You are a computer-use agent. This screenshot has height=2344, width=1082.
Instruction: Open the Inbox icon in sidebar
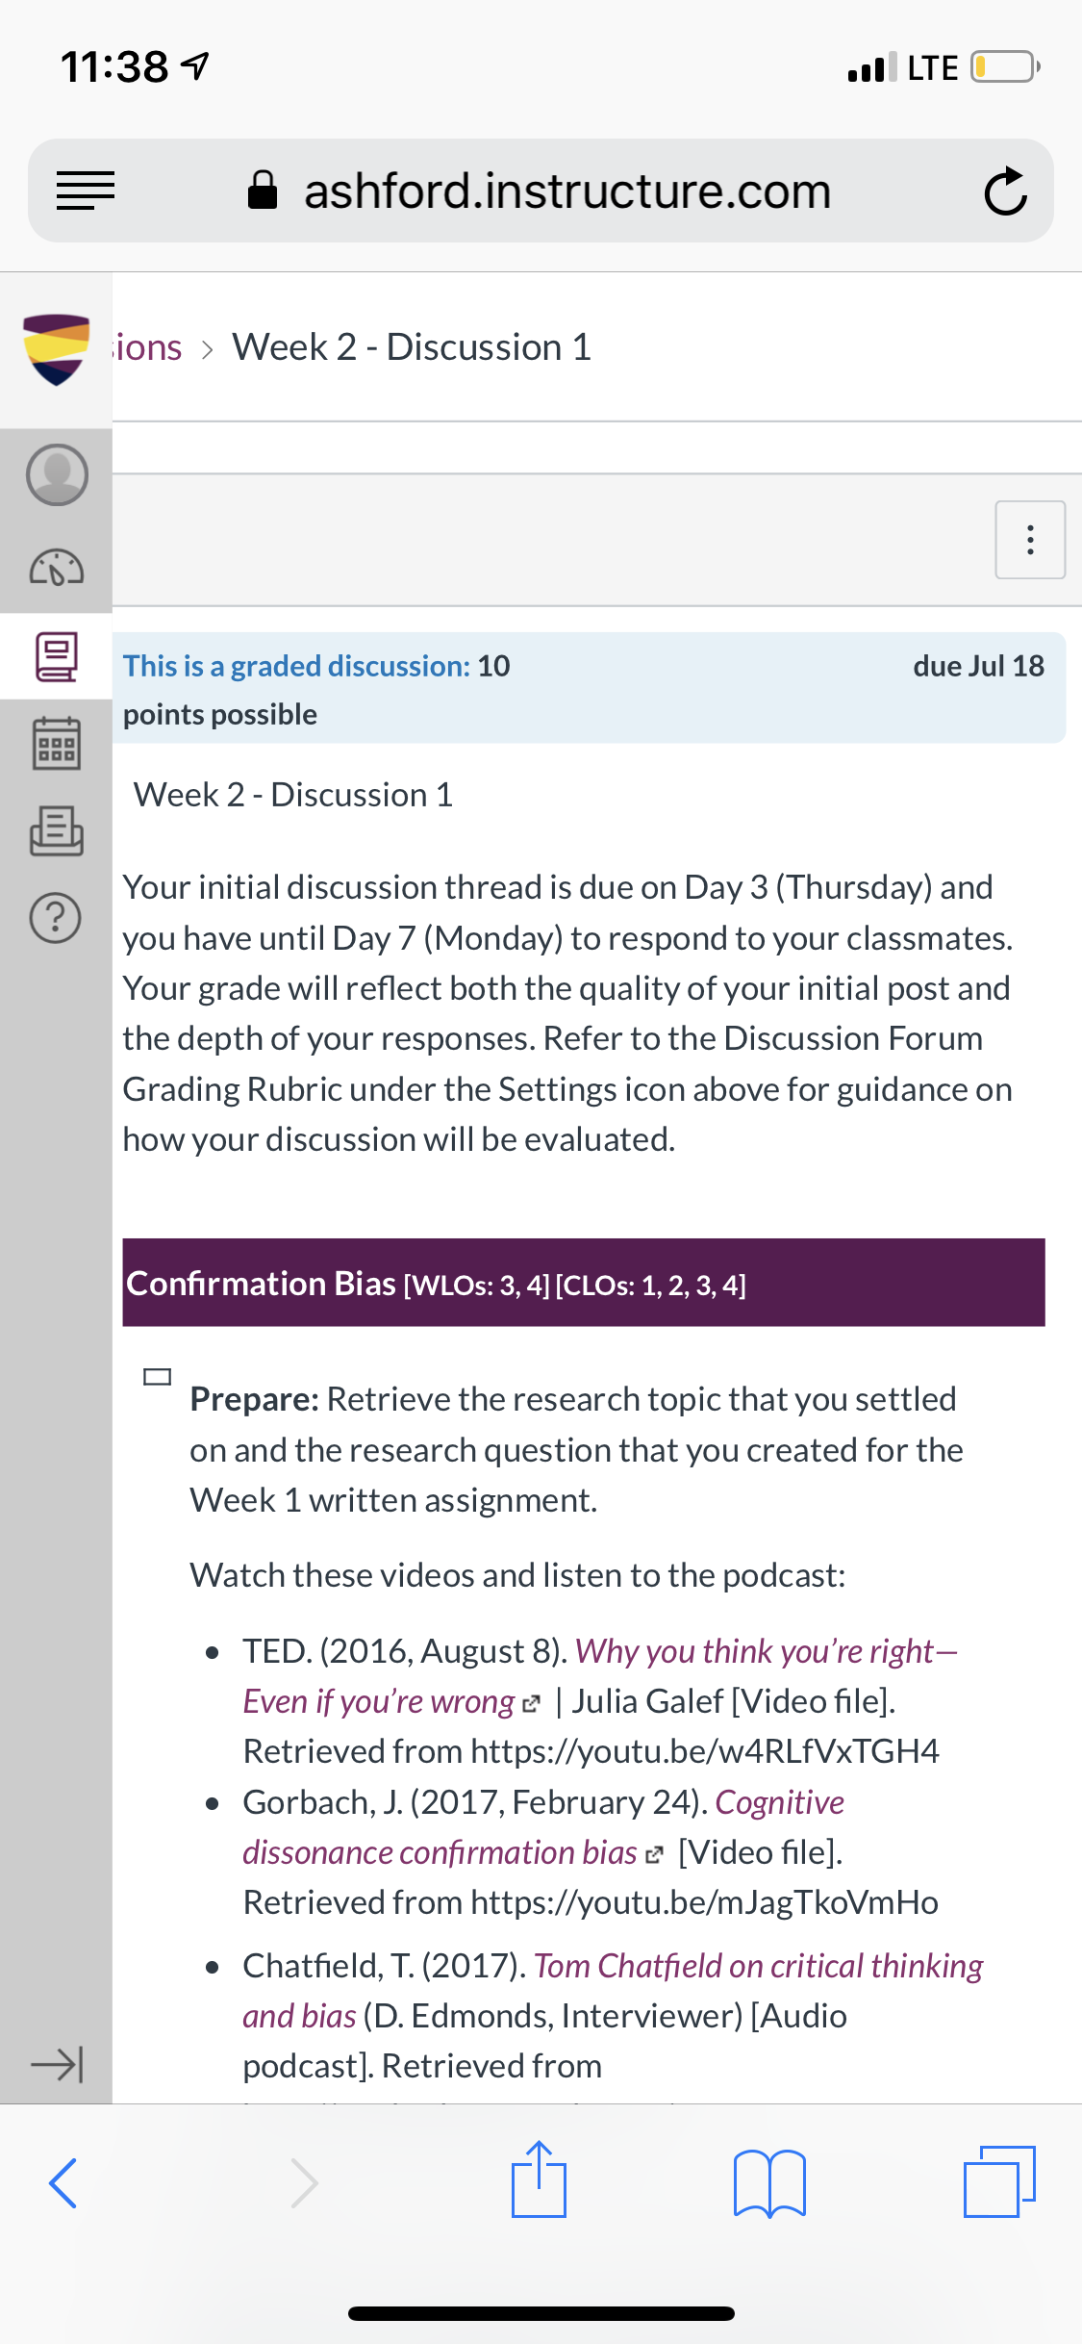pyautogui.click(x=57, y=831)
